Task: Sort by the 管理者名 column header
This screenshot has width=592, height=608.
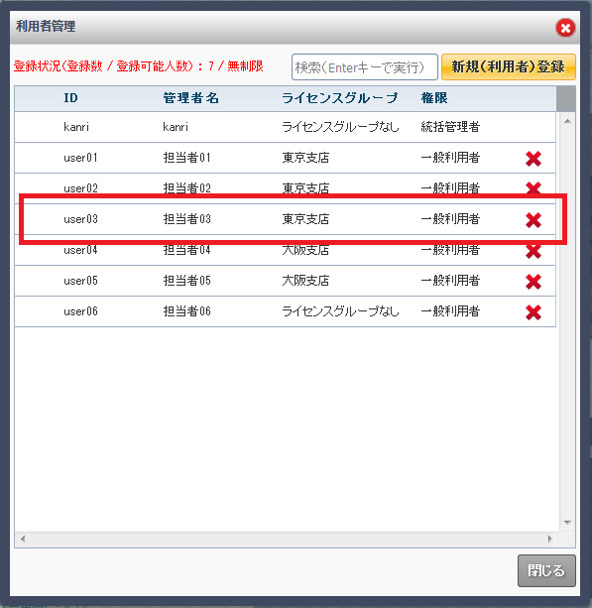Action: point(190,98)
